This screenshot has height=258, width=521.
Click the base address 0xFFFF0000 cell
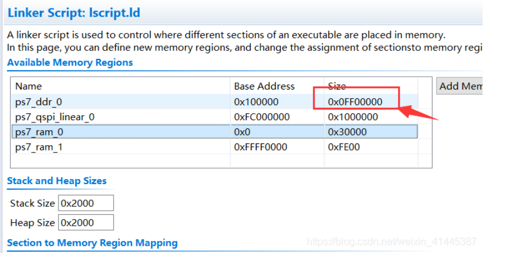[260, 147]
